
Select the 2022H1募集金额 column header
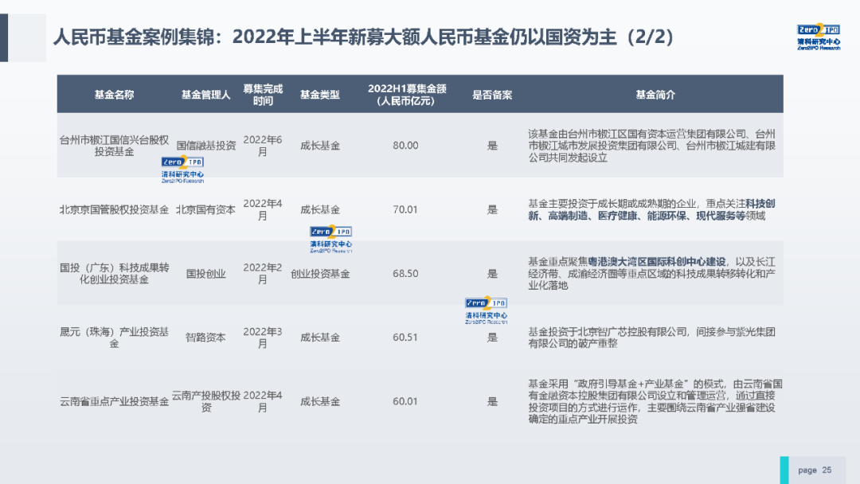coord(405,95)
